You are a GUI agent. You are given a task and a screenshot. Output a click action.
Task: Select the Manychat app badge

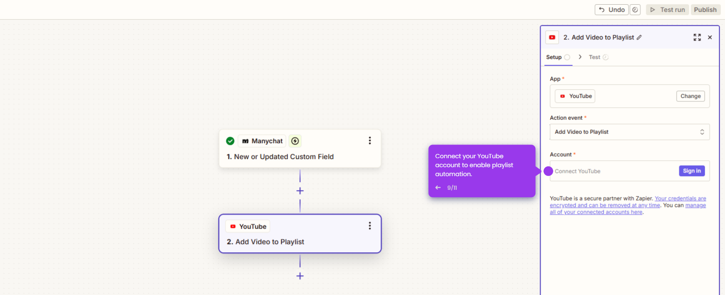(x=262, y=141)
